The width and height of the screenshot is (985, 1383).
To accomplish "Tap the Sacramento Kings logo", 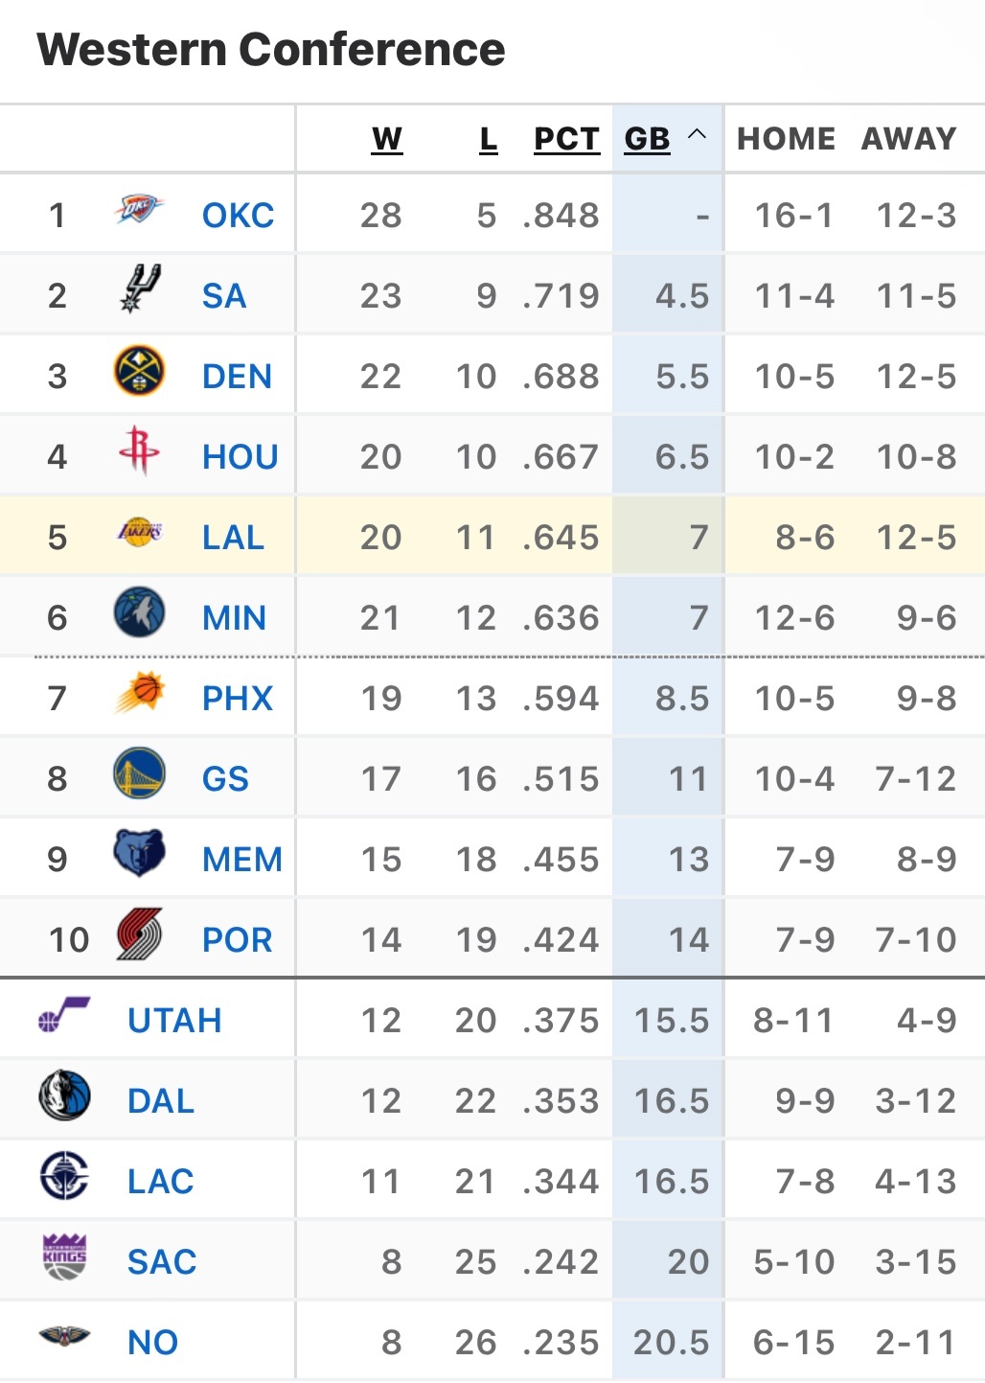I will point(65,1256).
